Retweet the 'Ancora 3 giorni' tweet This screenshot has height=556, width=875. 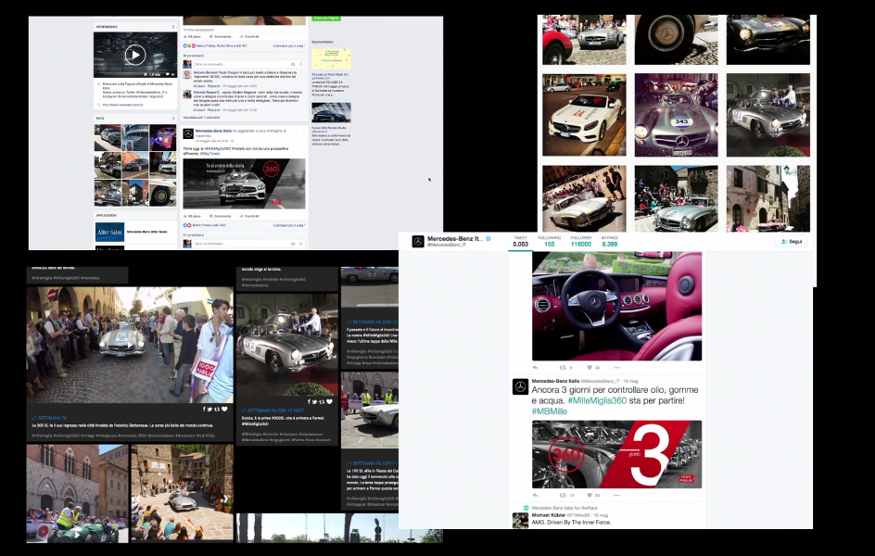click(563, 495)
